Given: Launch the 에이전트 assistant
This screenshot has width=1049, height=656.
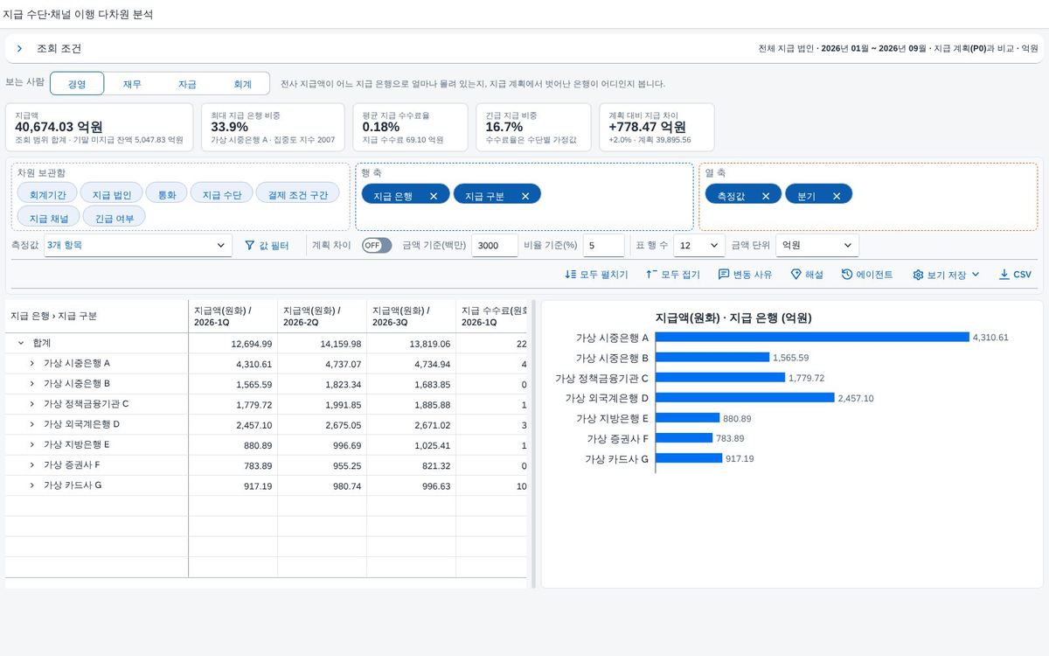Looking at the screenshot, I should coord(867,275).
